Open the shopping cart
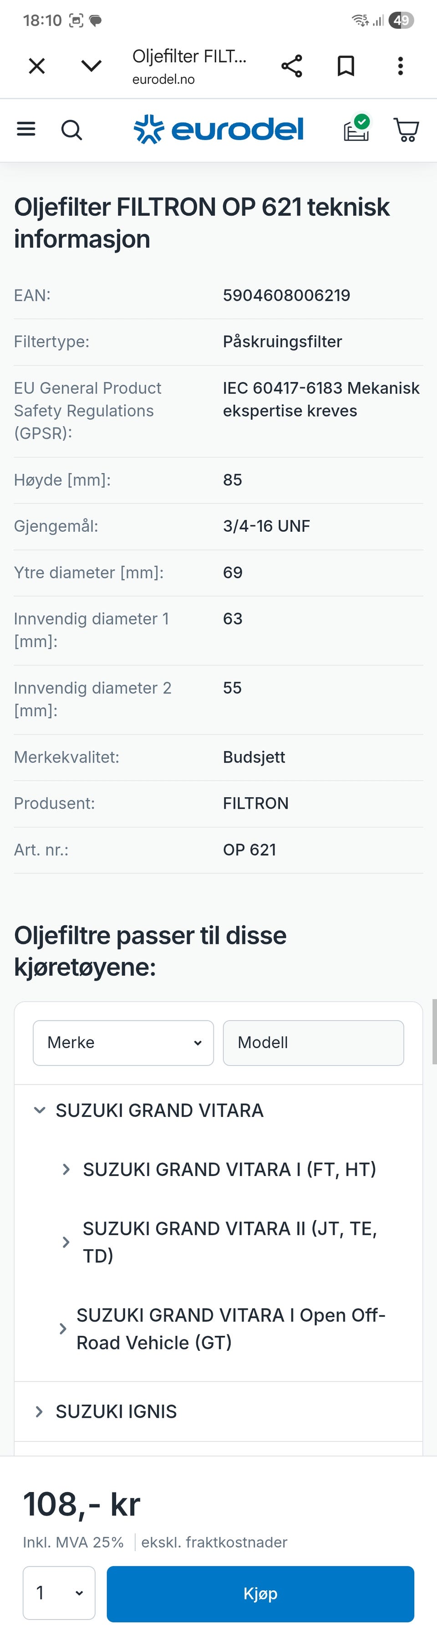 coord(407,130)
